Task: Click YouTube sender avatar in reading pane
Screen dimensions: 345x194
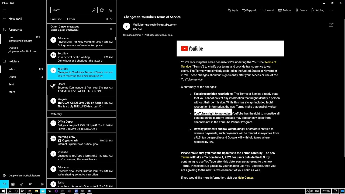Action: tap(126, 26)
